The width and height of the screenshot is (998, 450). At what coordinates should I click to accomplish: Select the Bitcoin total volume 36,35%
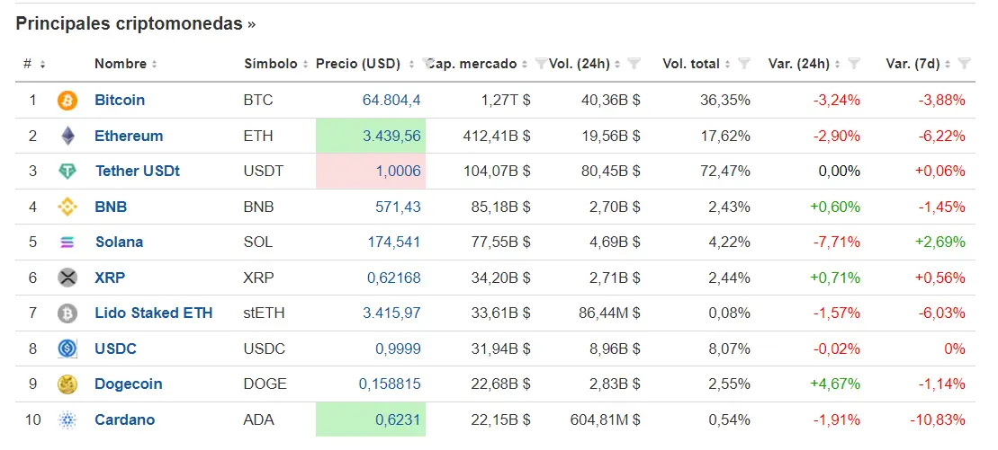tap(726, 100)
